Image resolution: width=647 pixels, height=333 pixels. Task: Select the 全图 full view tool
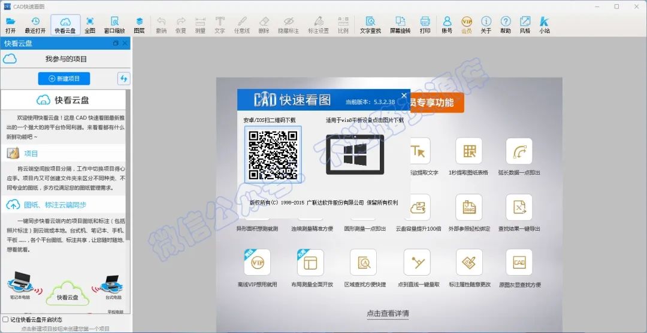(x=90, y=25)
